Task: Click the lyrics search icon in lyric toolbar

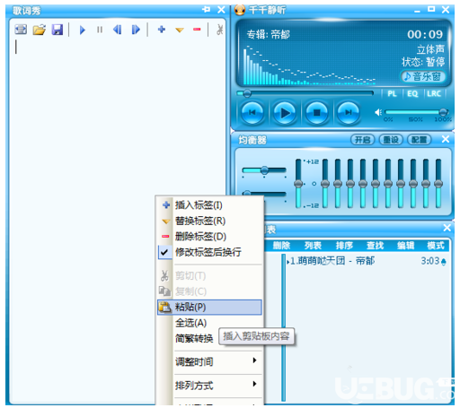Action: pos(21,30)
